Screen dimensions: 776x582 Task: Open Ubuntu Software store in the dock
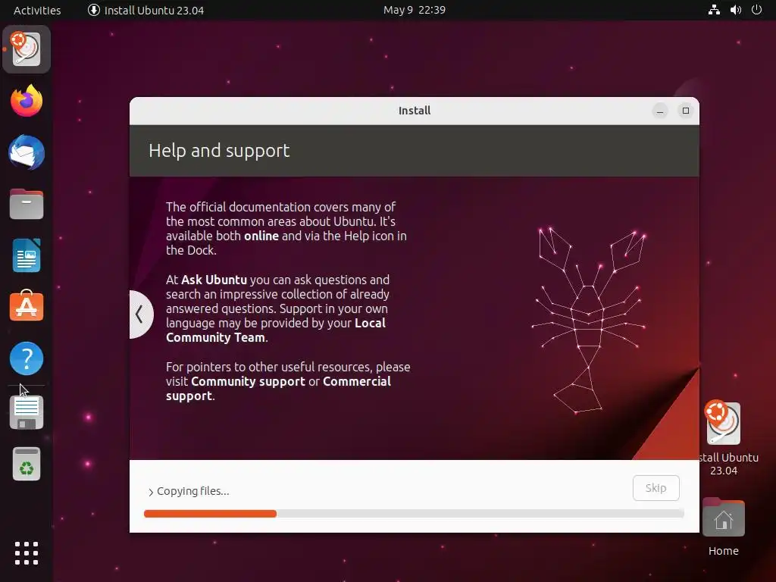[x=27, y=307]
